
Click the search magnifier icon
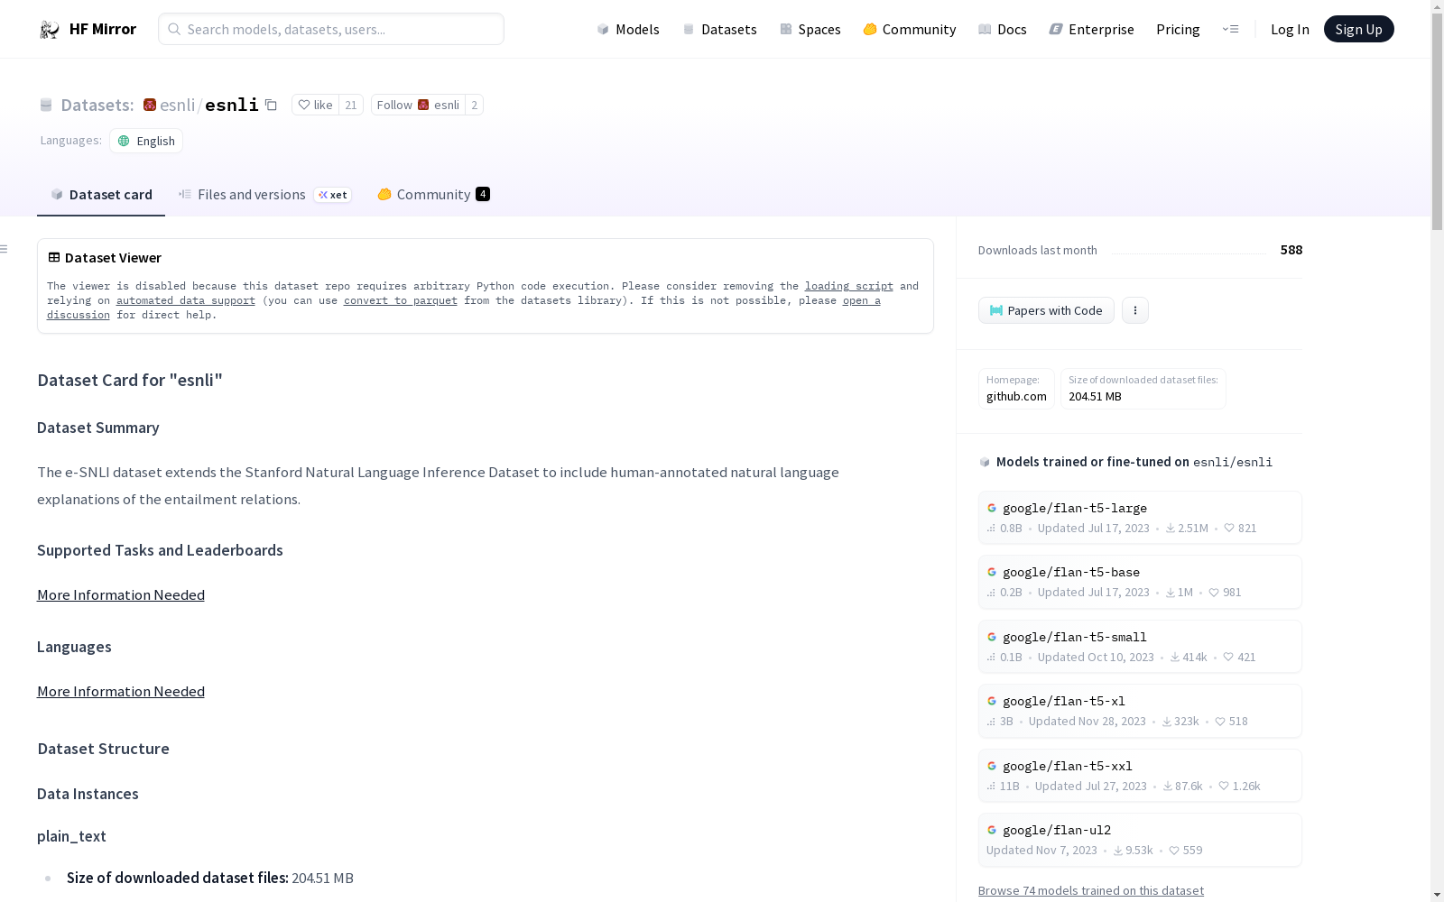(174, 29)
